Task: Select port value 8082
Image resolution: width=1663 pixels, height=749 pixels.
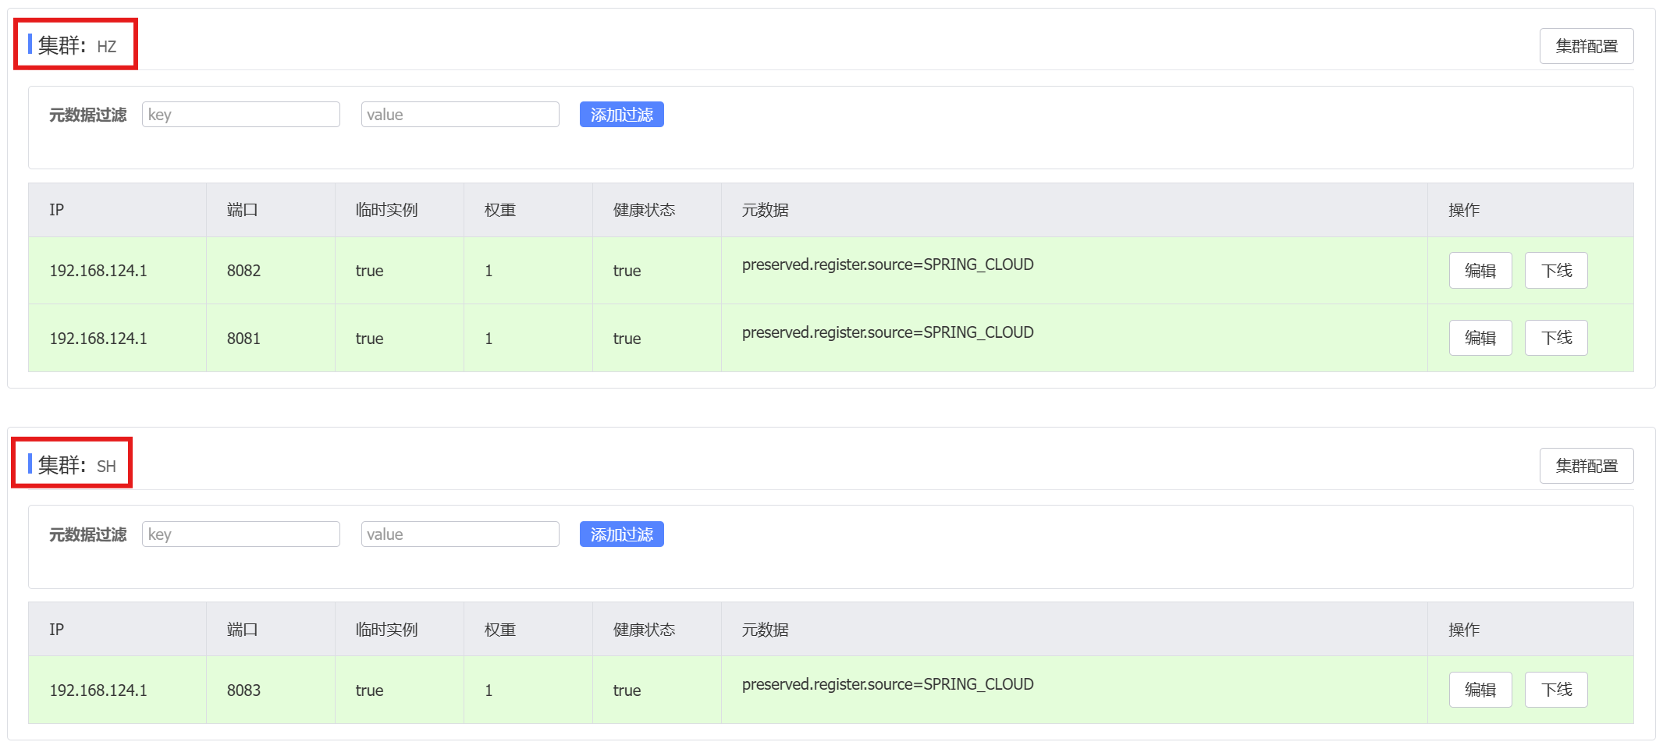Action: click(x=243, y=271)
